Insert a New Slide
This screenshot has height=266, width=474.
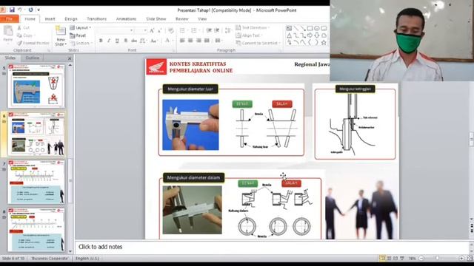click(61, 35)
